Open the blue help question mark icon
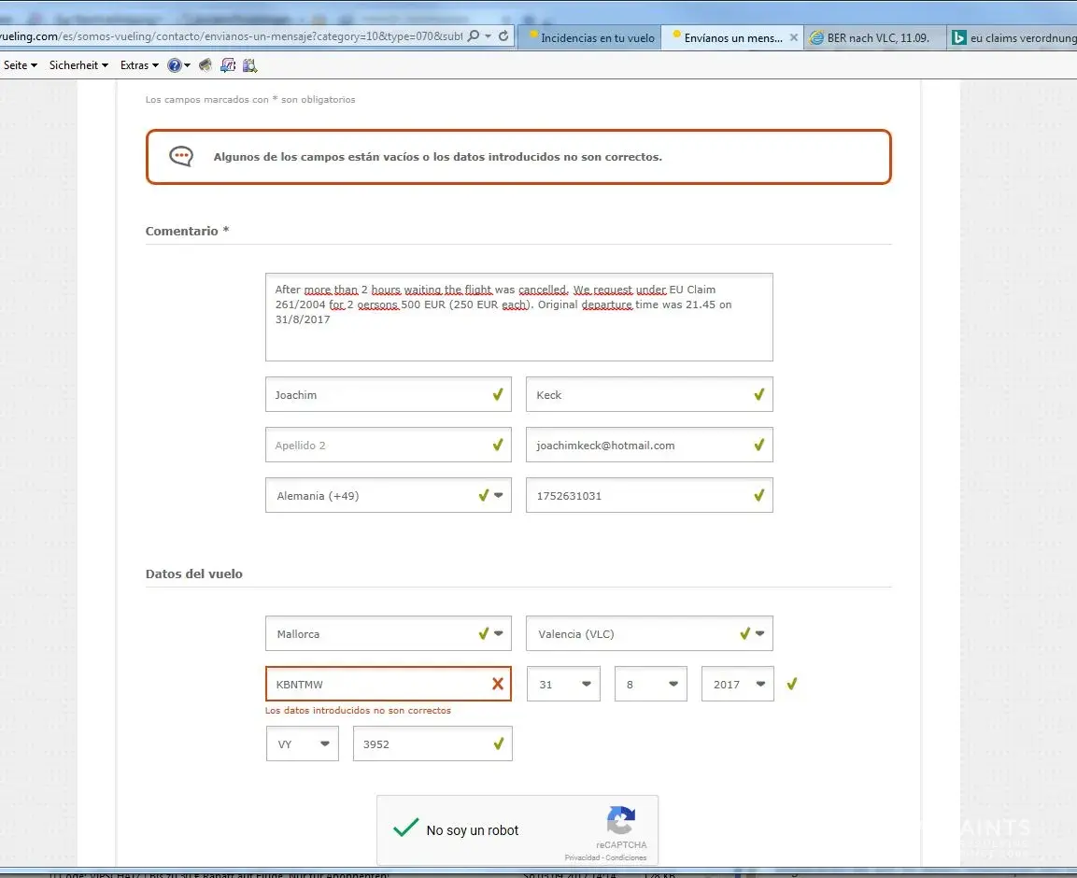The width and height of the screenshot is (1077, 878). point(174,65)
